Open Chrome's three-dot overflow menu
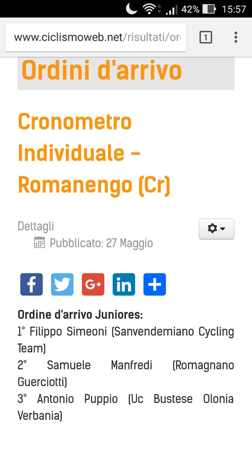This screenshot has height=449, width=252. pyautogui.click(x=236, y=37)
